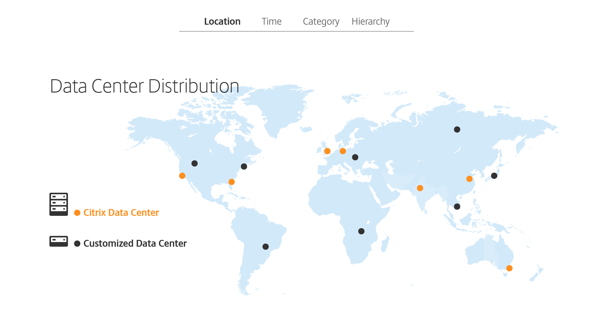Click the orange marker over the United Kingdom

pyautogui.click(x=327, y=151)
